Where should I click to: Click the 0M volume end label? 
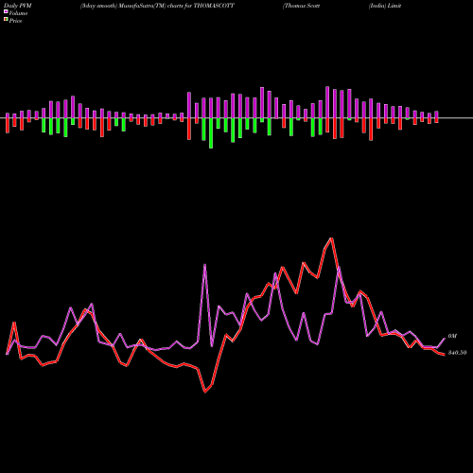(452, 336)
